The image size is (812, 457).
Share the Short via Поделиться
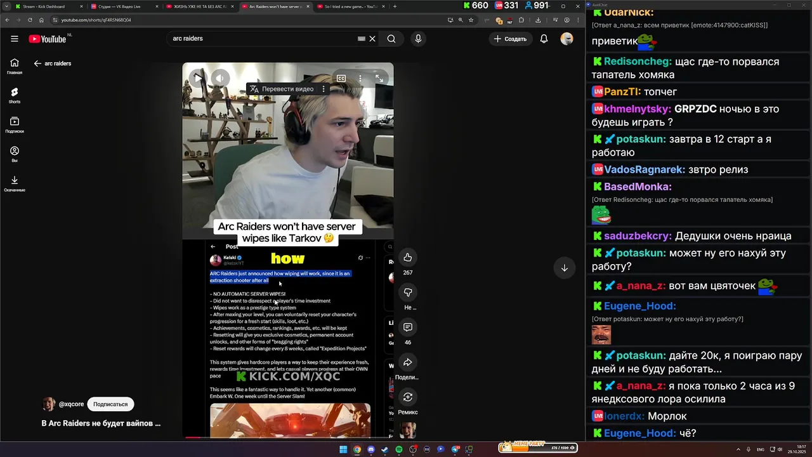[x=408, y=362]
